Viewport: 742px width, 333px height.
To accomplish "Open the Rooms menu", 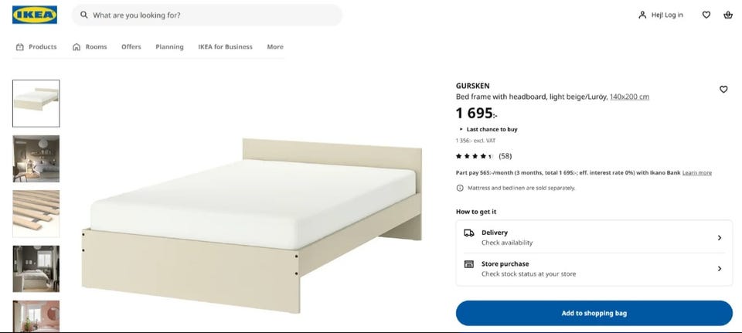I will pos(90,47).
